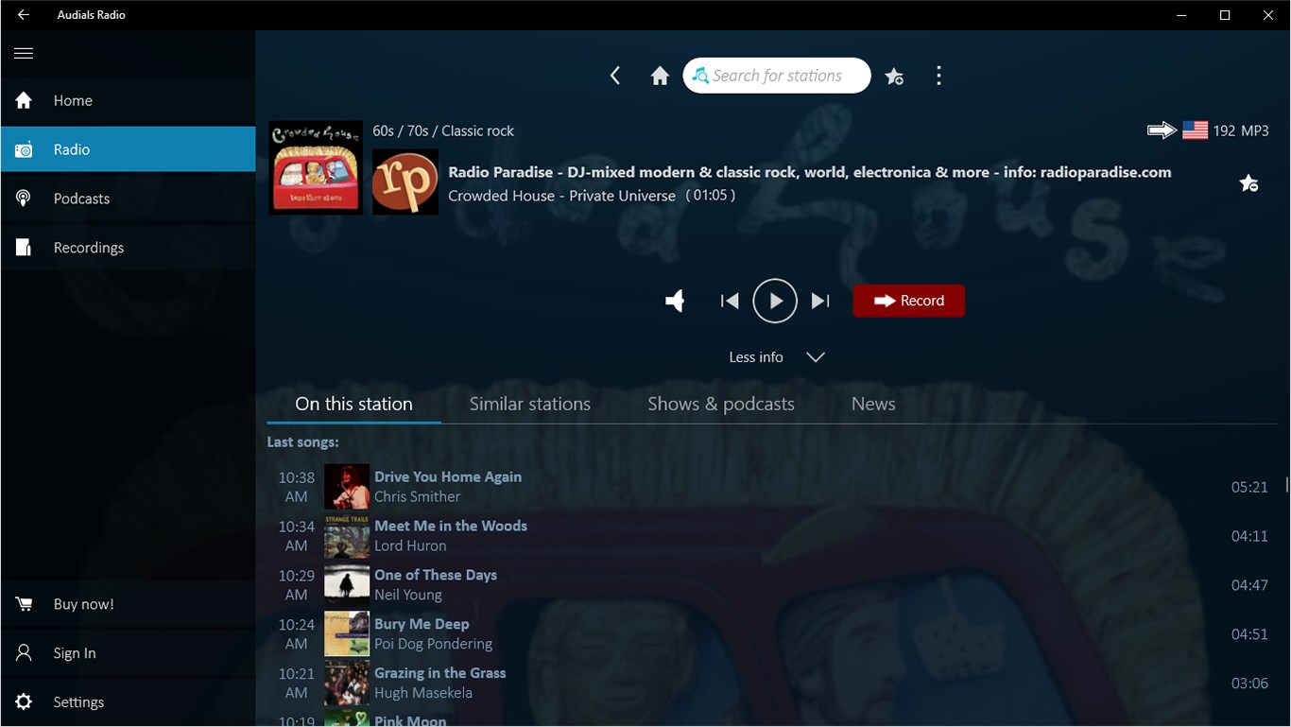Skip to the next station

pyautogui.click(x=820, y=302)
